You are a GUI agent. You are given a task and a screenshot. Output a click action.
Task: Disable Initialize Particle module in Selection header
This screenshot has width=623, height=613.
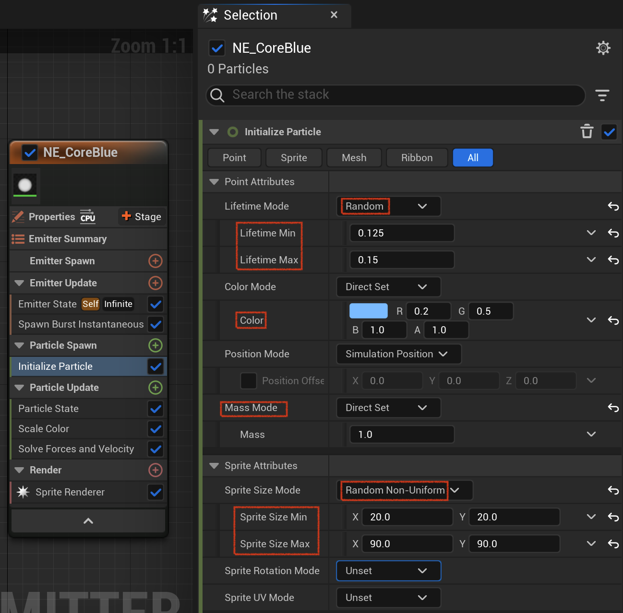610,132
